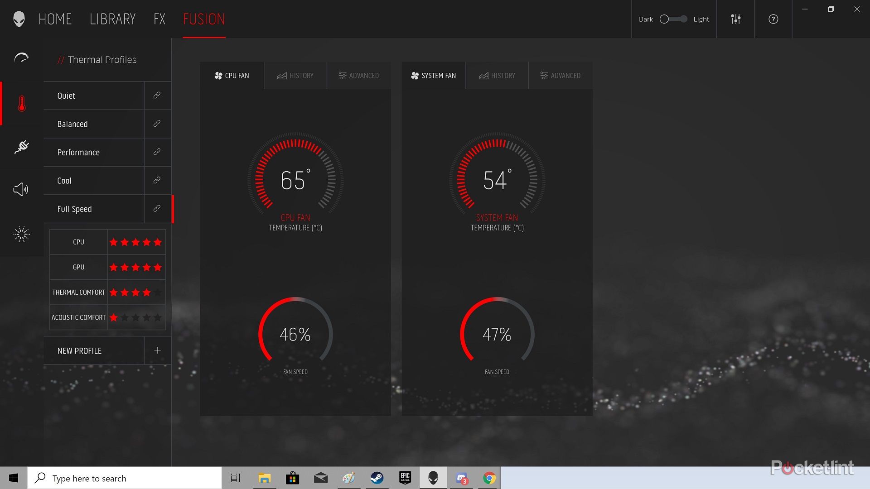This screenshot has height=489, width=870.
Task: Toggle link icon for Quiet profile
Action: (x=157, y=96)
